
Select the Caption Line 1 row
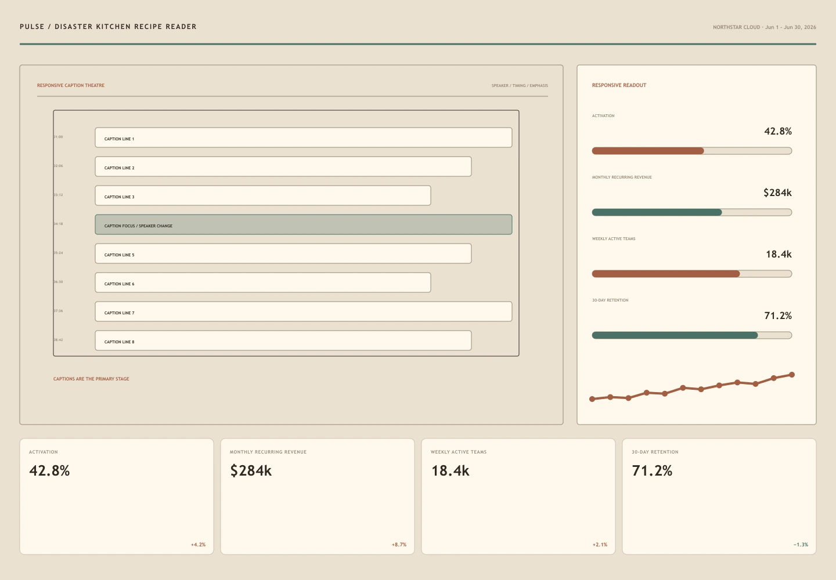coord(304,137)
